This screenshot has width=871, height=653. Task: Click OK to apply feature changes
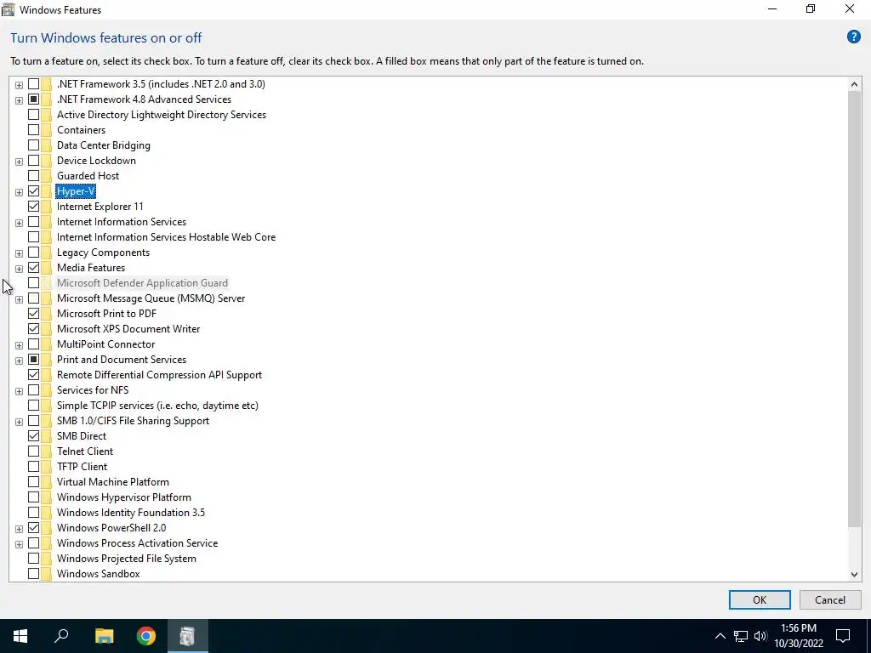point(760,599)
